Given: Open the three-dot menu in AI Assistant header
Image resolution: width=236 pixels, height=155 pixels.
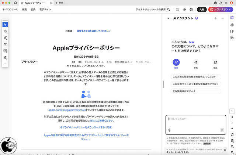Looking at the screenshot, I should [222, 18].
